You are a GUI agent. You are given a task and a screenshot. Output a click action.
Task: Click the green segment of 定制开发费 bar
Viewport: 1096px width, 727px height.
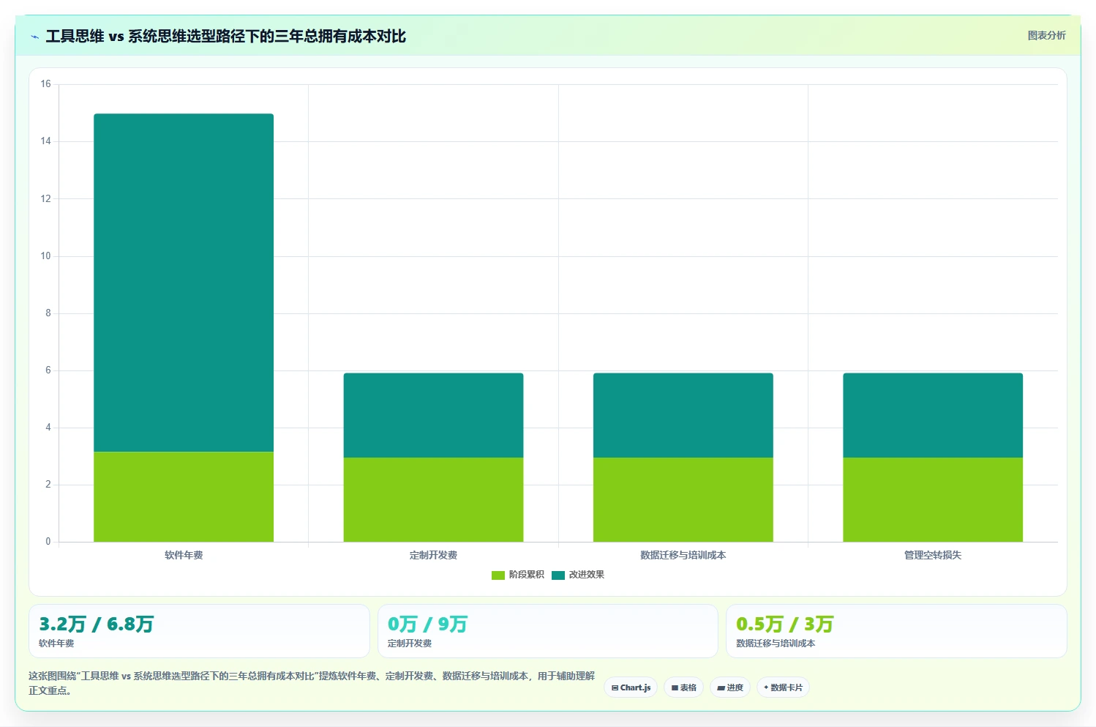point(433,499)
